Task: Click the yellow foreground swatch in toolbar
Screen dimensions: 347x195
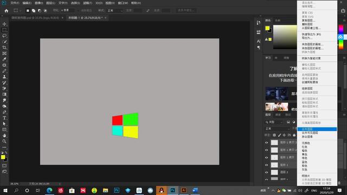Action: [x=3, y=157]
